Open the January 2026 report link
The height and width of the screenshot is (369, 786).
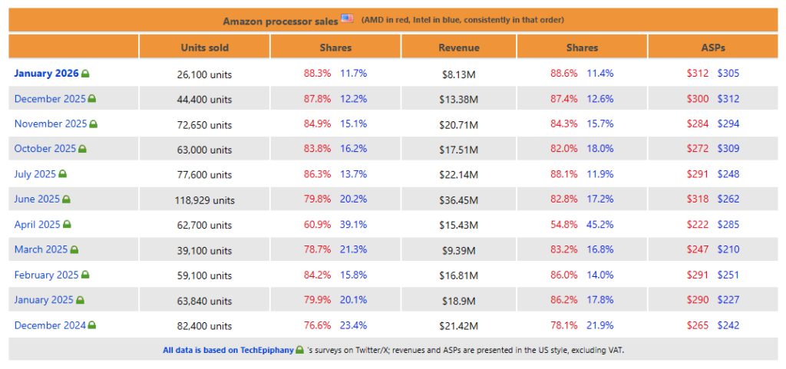46,74
